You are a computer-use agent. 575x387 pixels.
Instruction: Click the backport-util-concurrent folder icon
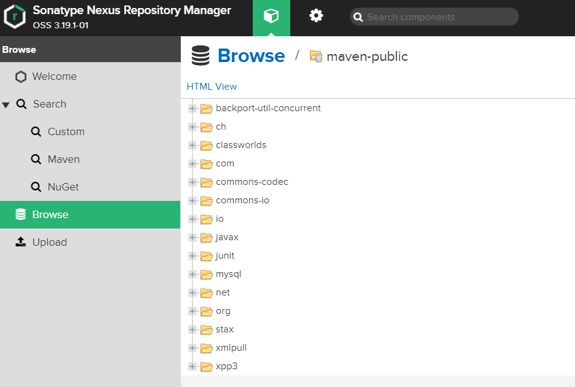point(207,109)
